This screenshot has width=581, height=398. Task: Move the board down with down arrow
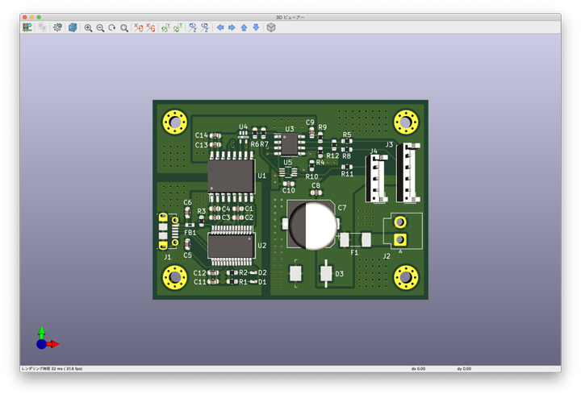(x=256, y=27)
